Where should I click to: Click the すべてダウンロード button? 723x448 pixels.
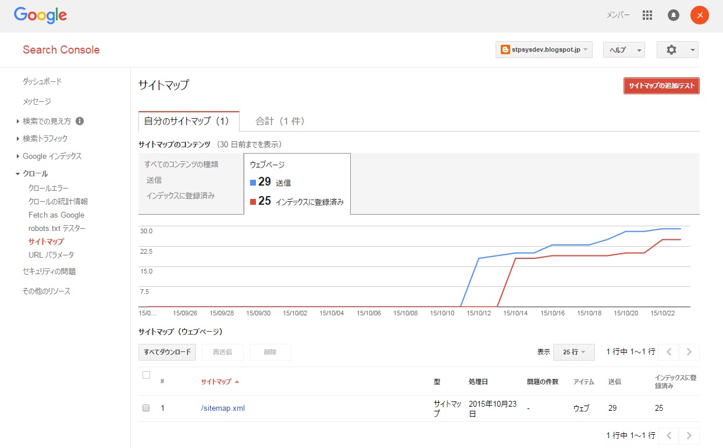pyautogui.click(x=168, y=352)
